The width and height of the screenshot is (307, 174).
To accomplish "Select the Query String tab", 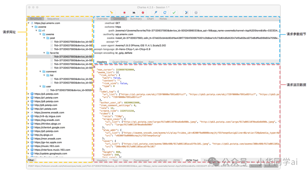I will [x=120, y=62].
